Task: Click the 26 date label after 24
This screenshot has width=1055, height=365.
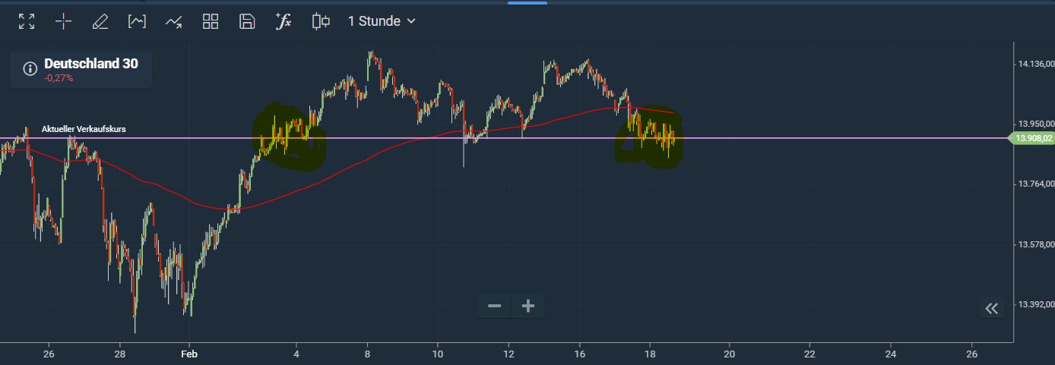Action: 971,354
